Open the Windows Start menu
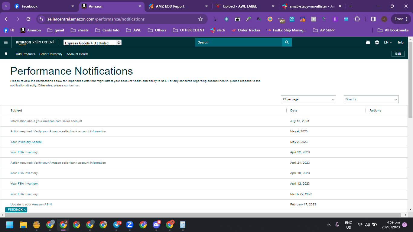Image resolution: width=413 pixels, height=232 pixels. click(10, 225)
